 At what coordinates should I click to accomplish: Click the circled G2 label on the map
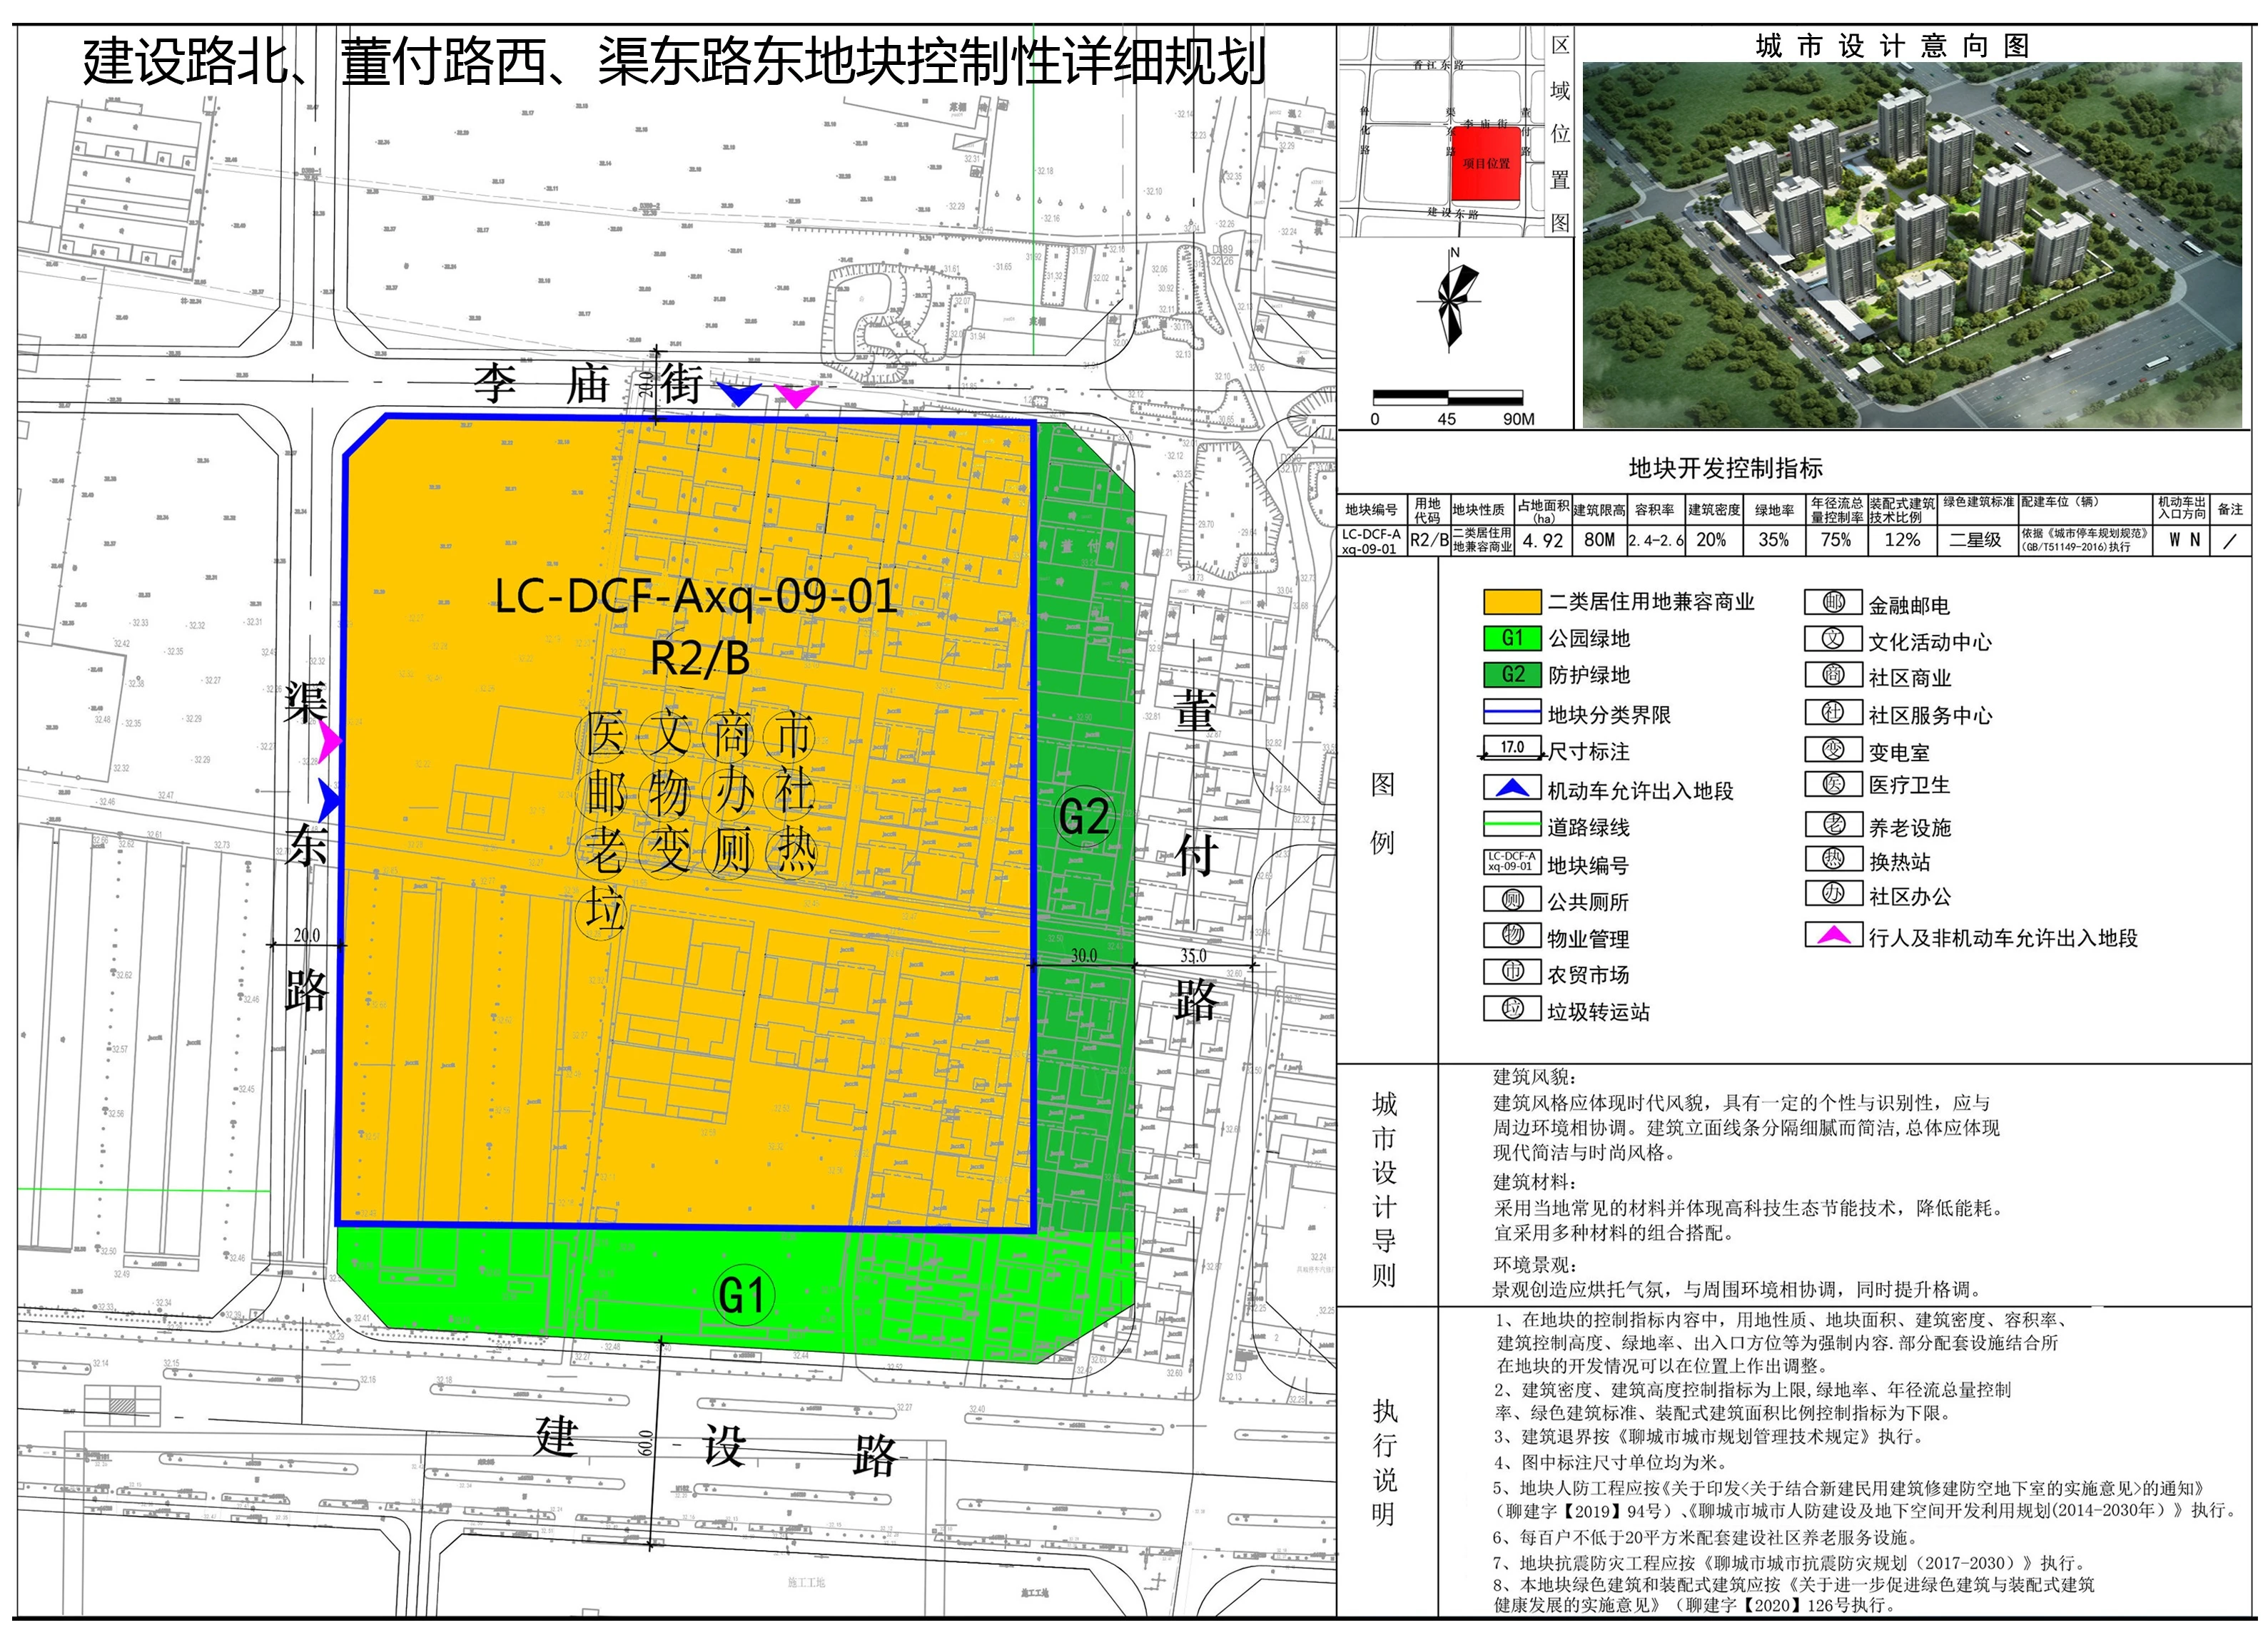point(1083,817)
